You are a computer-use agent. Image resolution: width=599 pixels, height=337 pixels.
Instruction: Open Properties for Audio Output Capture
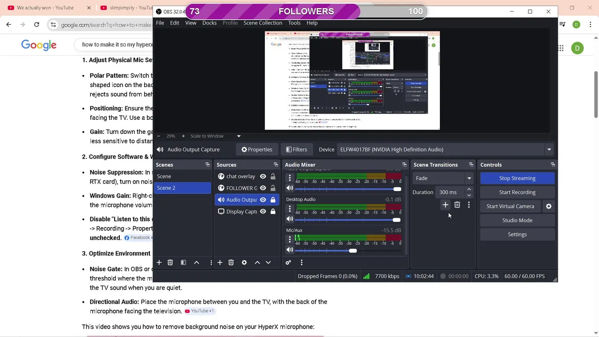pos(256,150)
